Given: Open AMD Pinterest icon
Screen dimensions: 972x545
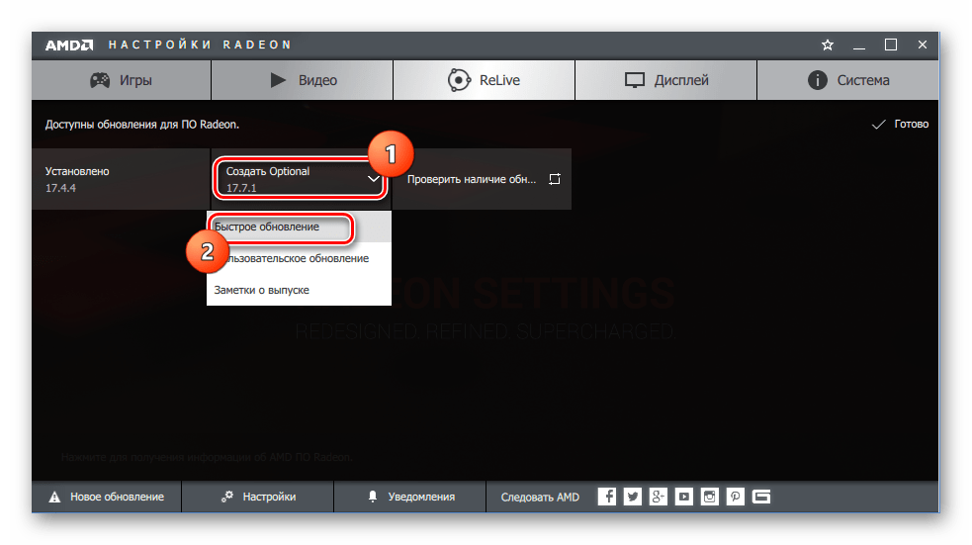Looking at the screenshot, I should point(736,497).
